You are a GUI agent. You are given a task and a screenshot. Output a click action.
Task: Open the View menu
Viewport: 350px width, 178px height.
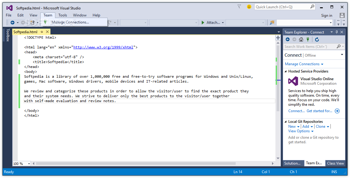(x=34, y=15)
